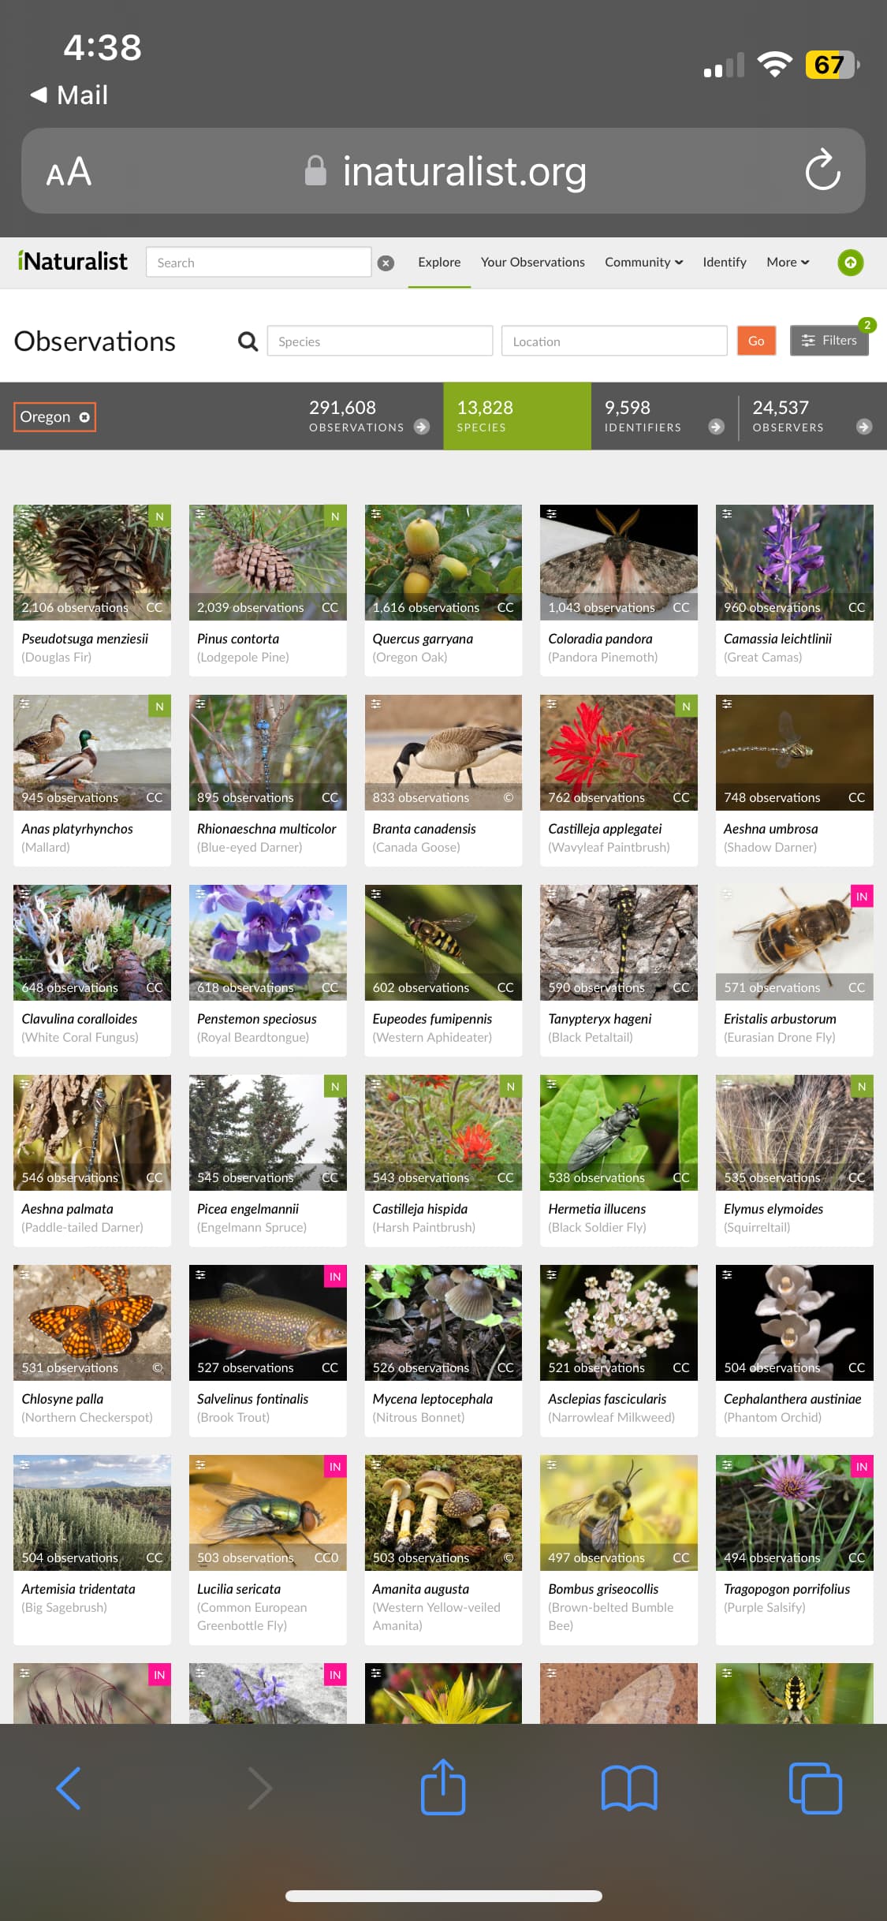Click the green upload observation icon

(850, 263)
